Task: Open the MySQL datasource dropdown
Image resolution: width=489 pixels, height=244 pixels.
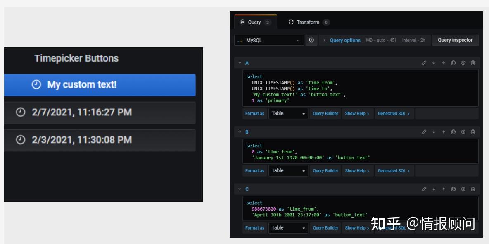Action: tap(269, 40)
